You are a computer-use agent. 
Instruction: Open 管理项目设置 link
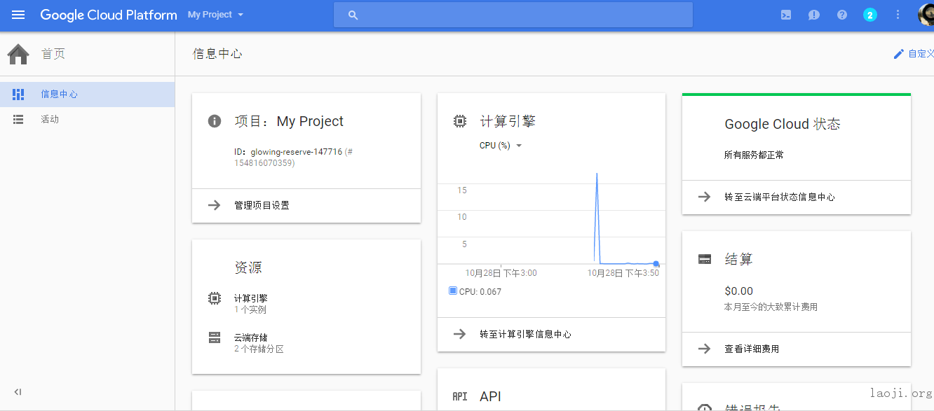[x=262, y=205]
